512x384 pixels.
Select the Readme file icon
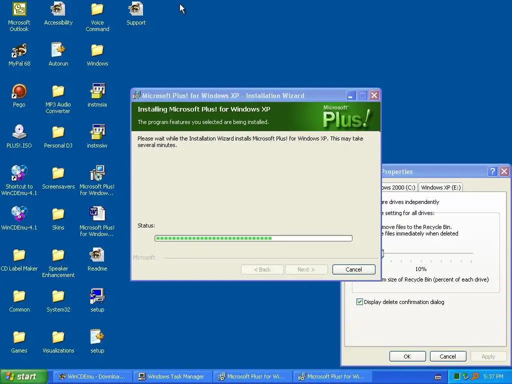click(x=97, y=260)
